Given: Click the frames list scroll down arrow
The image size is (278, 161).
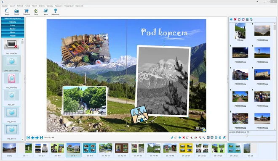Looking at the screenshot, I should (x=22, y=140).
